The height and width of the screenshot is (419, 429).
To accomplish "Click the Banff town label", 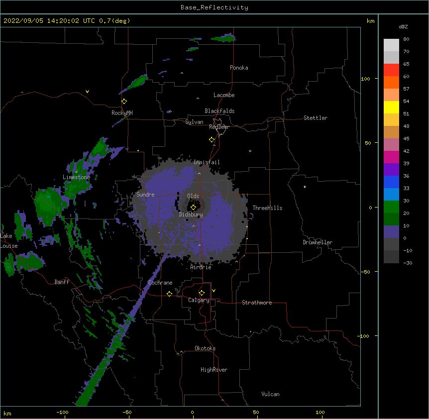I will (62, 282).
